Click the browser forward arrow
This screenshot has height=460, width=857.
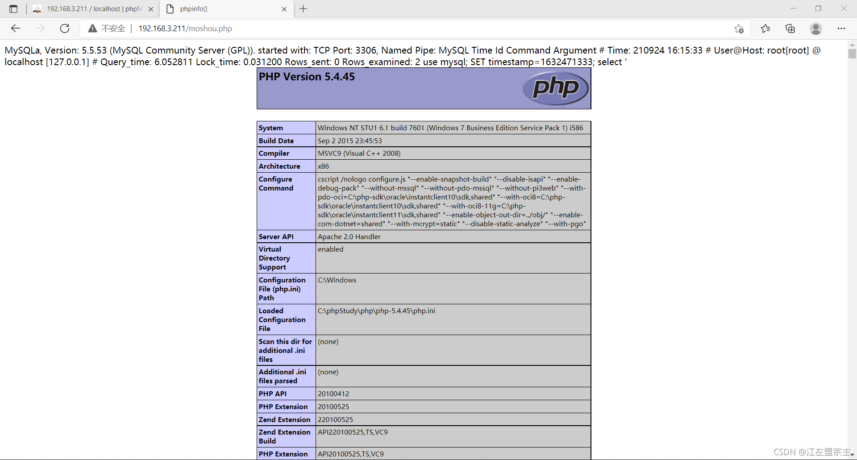click(40, 29)
